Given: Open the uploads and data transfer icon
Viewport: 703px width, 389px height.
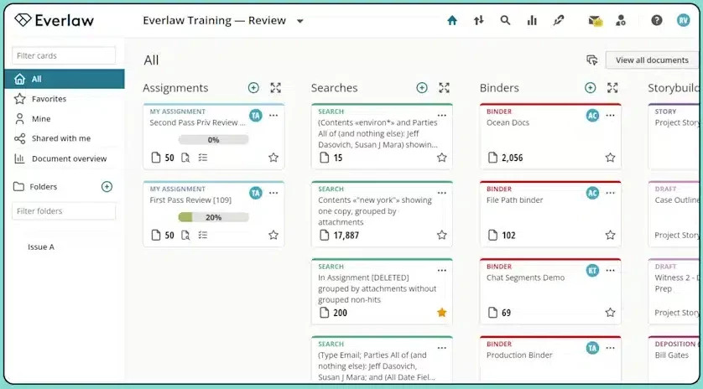Looking at the screenshot, I should 479,21.
